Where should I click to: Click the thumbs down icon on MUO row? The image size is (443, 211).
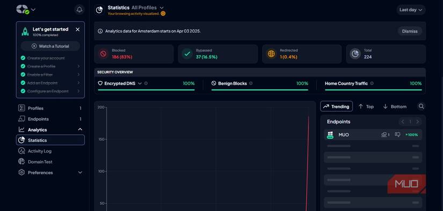[x=397, y=134]
